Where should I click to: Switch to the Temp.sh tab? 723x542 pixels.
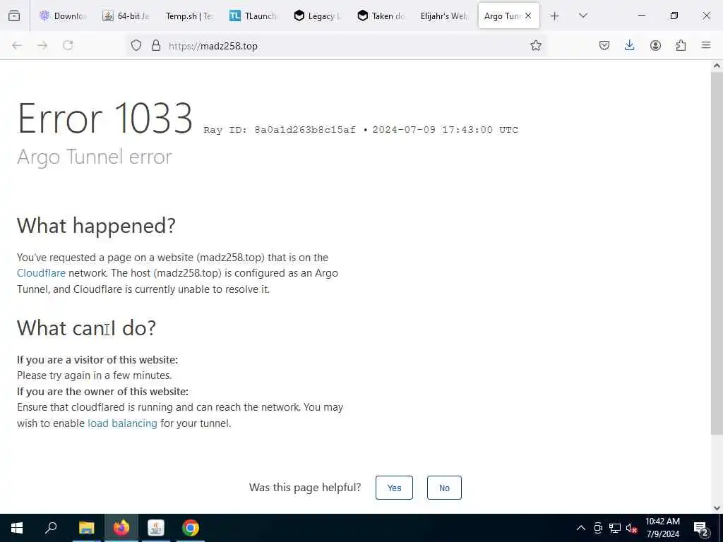(189, 16)
